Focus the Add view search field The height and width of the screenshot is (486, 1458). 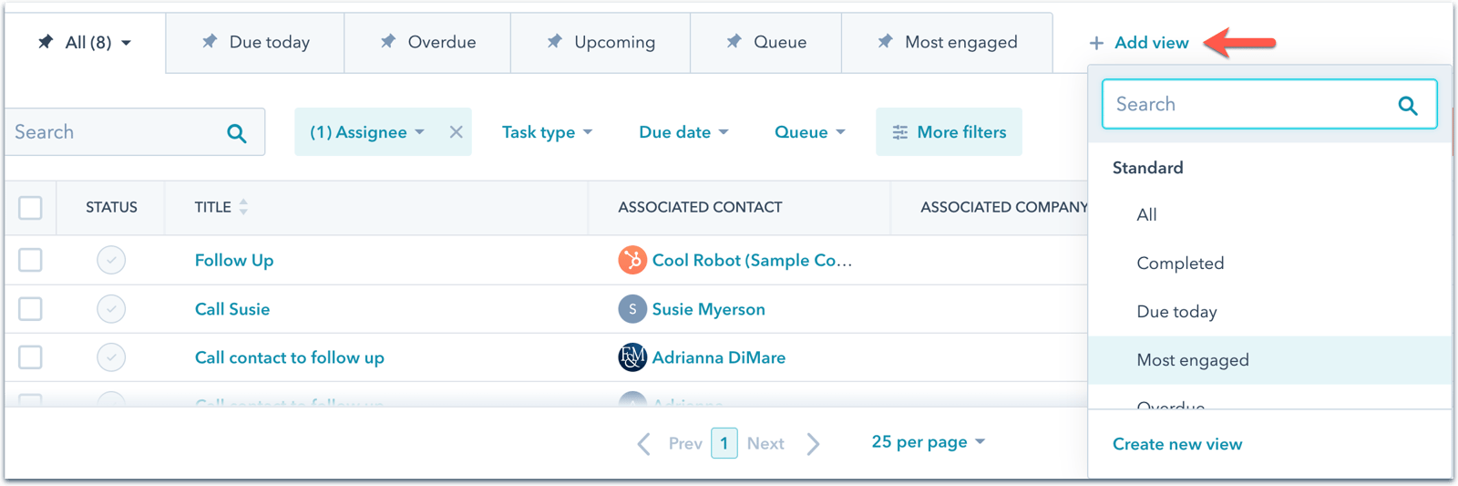pyautogui.click(x=1248, y=105)
